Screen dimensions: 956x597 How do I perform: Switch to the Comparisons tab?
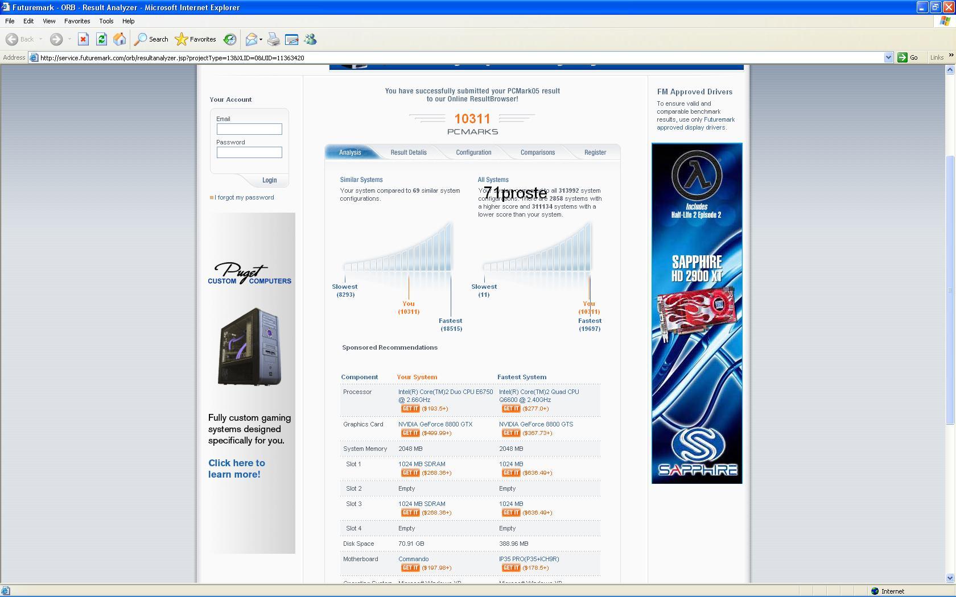tap(538, 152)
